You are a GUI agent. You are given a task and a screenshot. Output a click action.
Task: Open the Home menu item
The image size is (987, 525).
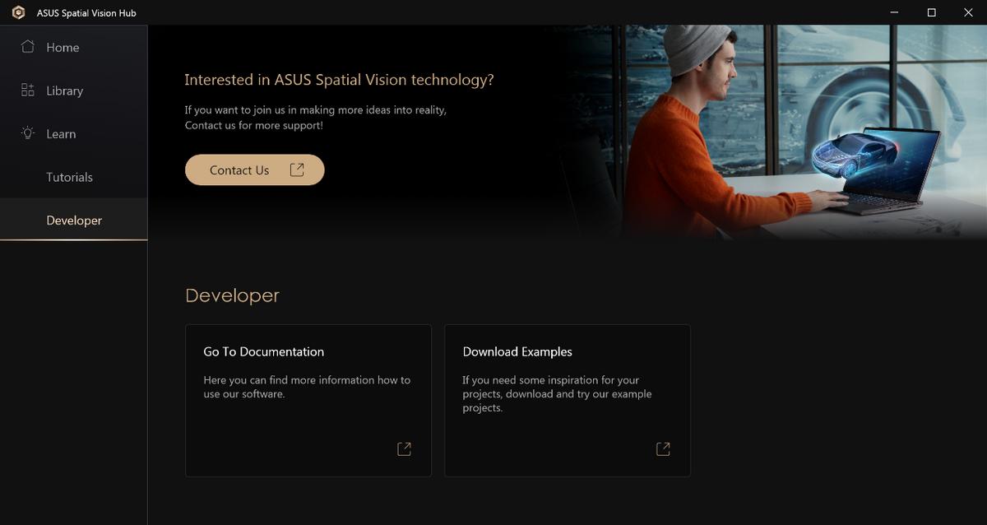[74, 47]
